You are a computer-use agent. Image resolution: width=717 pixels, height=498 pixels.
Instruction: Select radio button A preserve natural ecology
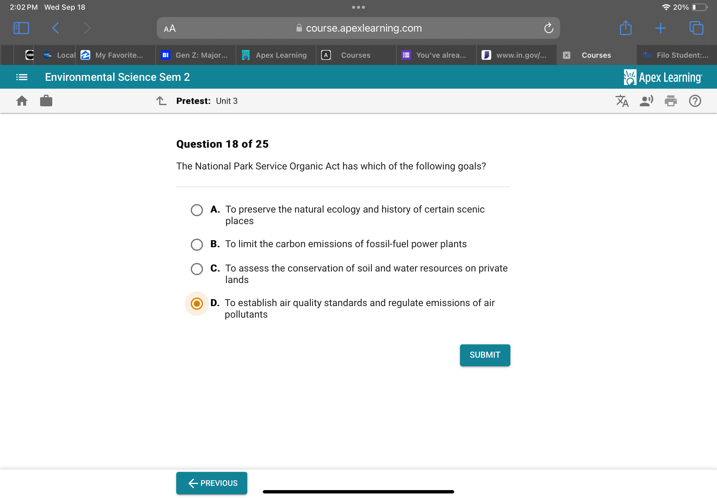coord(197,210)
